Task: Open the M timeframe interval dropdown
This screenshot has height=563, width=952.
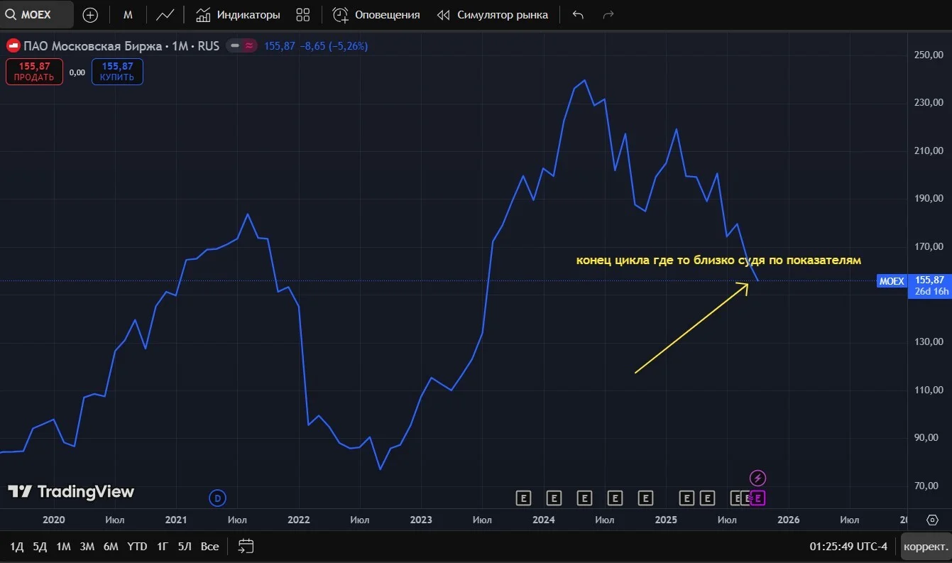Action: point(128,15)
